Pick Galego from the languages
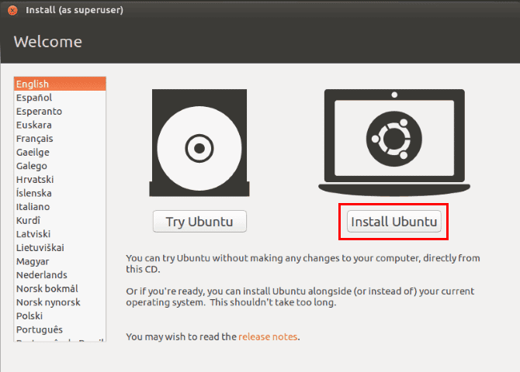This screenshot has width=520, height=372. point(60,166)
